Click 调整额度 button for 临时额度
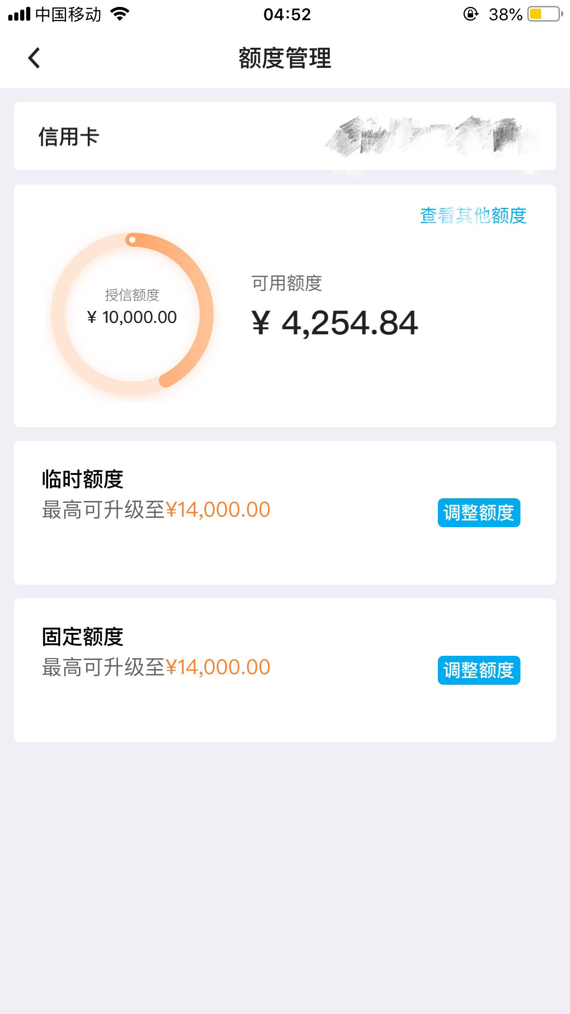Viewport: 570px width, 1014px height. click(x=479, y=513)
